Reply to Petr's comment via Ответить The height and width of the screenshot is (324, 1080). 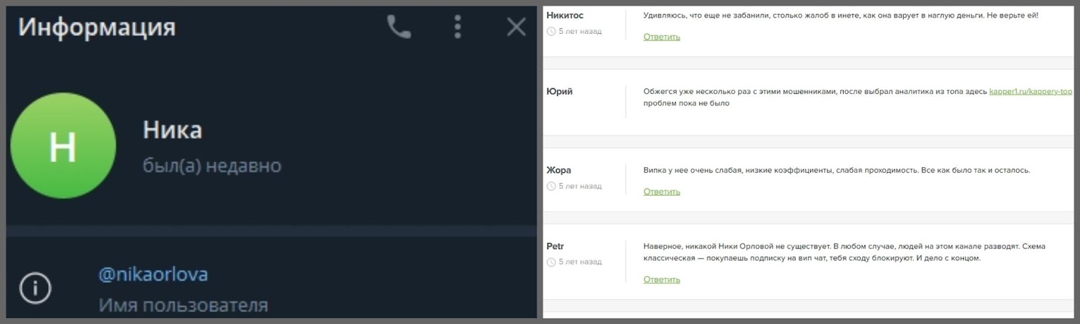[x=661, y=279]
